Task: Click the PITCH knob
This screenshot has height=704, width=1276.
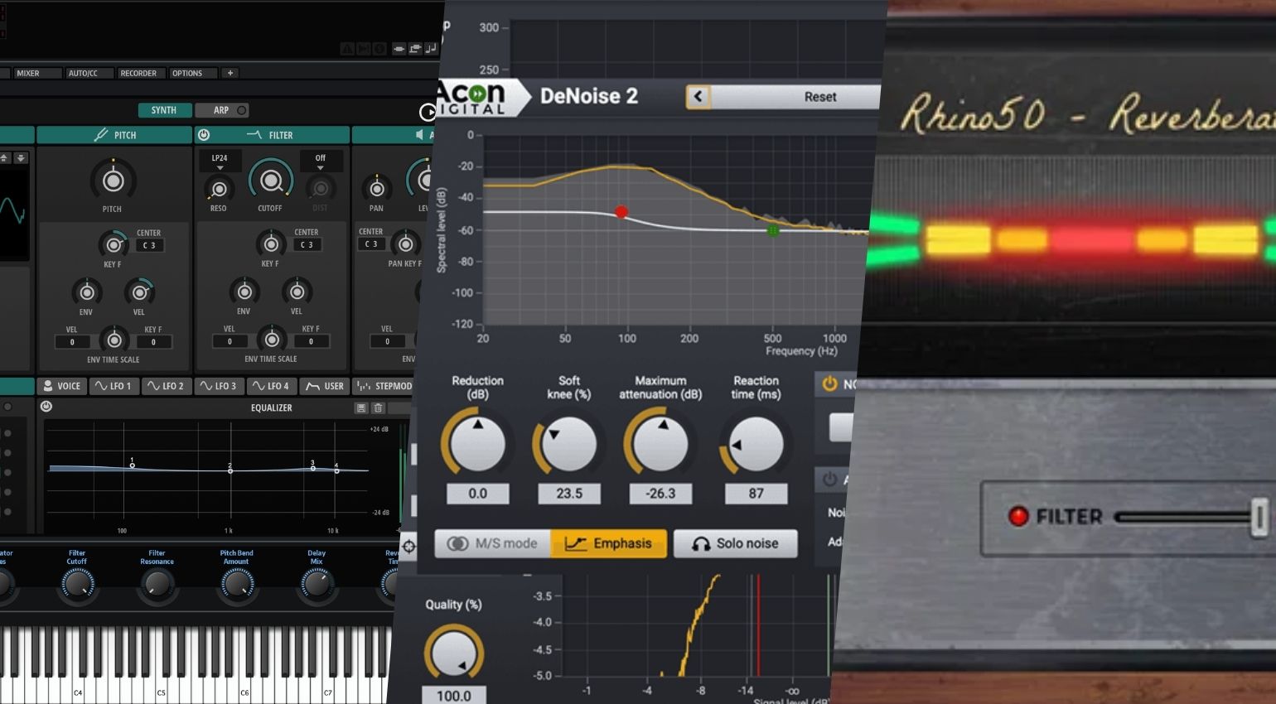Action: click(114, 181)
